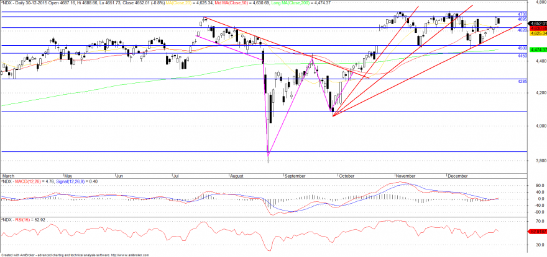Viewport: 547px width, 257px height.
Task: Click the October date axis label
Action: point(347,176)
